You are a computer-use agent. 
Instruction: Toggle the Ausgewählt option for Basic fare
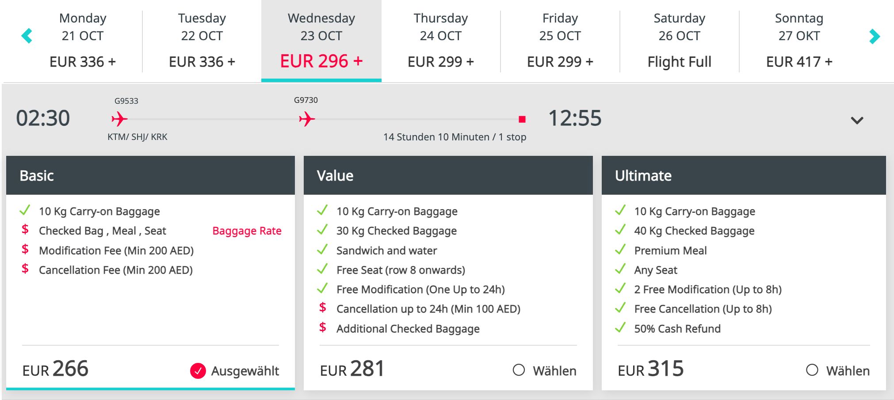(198, 371)
